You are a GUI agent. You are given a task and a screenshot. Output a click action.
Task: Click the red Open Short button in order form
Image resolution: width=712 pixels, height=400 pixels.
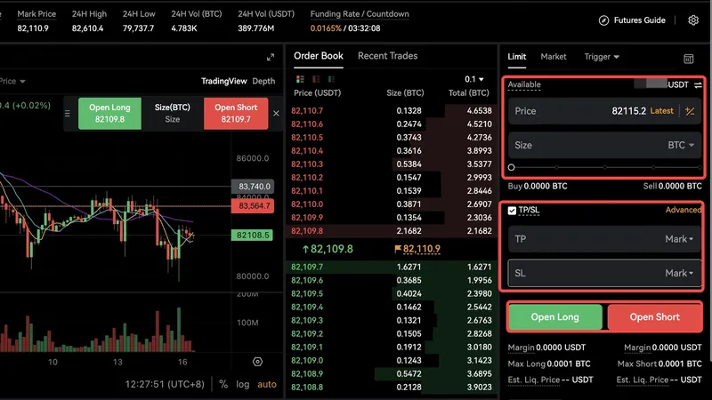pos(654,317)
